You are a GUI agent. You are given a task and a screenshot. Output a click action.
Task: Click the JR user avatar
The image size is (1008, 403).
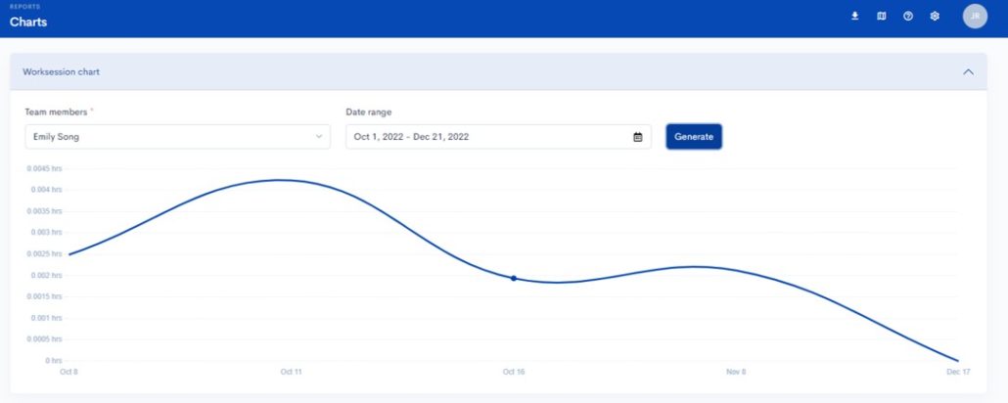click(x=975, y=16)
